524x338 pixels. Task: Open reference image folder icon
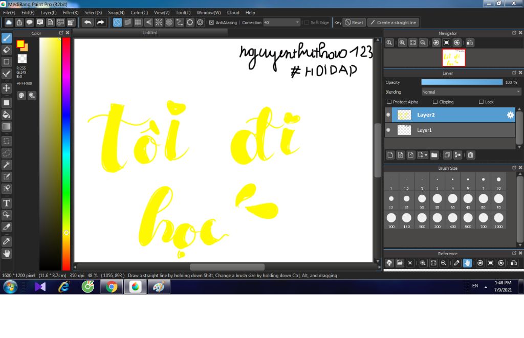400,263
